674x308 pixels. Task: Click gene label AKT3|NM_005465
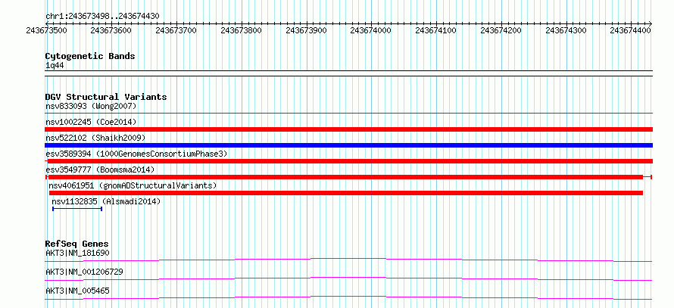tap(77, 291)
